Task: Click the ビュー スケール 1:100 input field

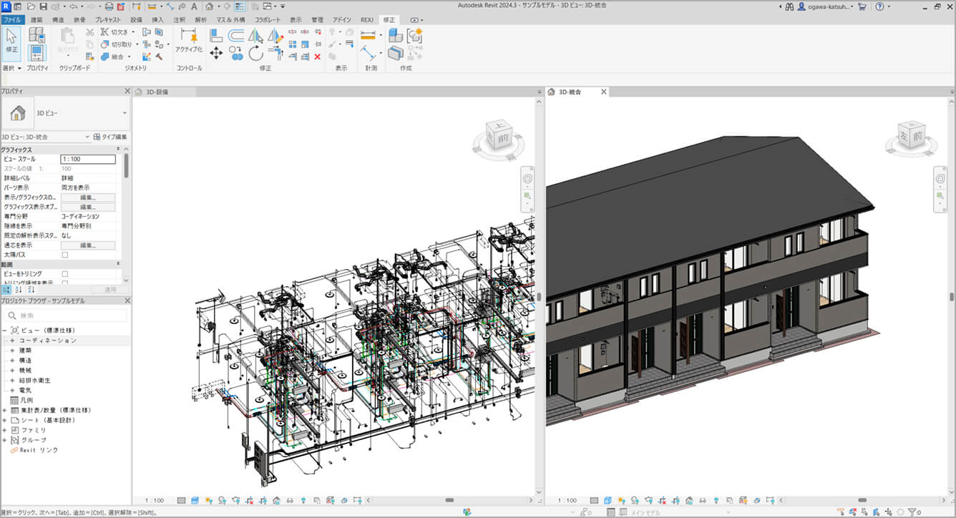Action: 88,159
